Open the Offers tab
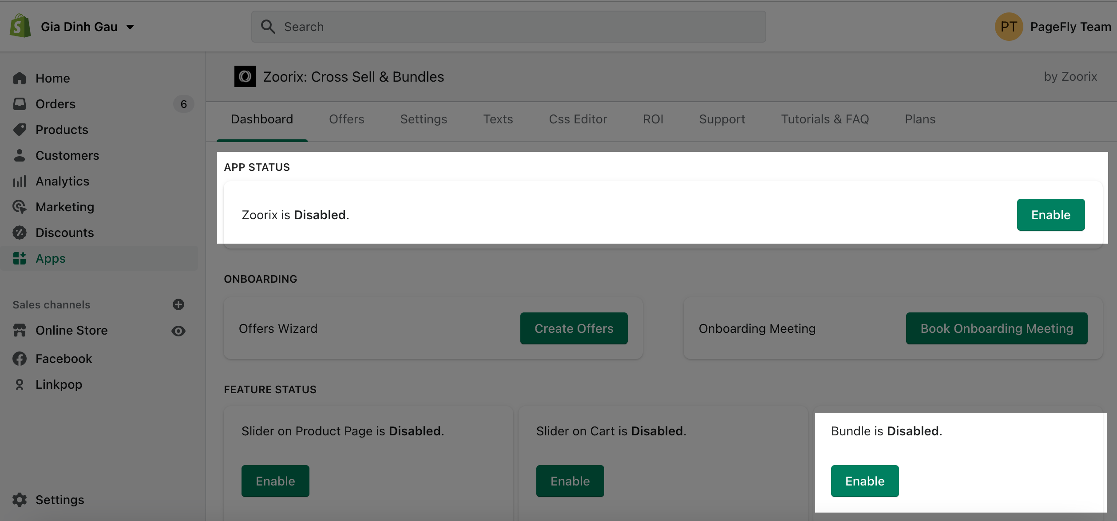 coord(346,119)
